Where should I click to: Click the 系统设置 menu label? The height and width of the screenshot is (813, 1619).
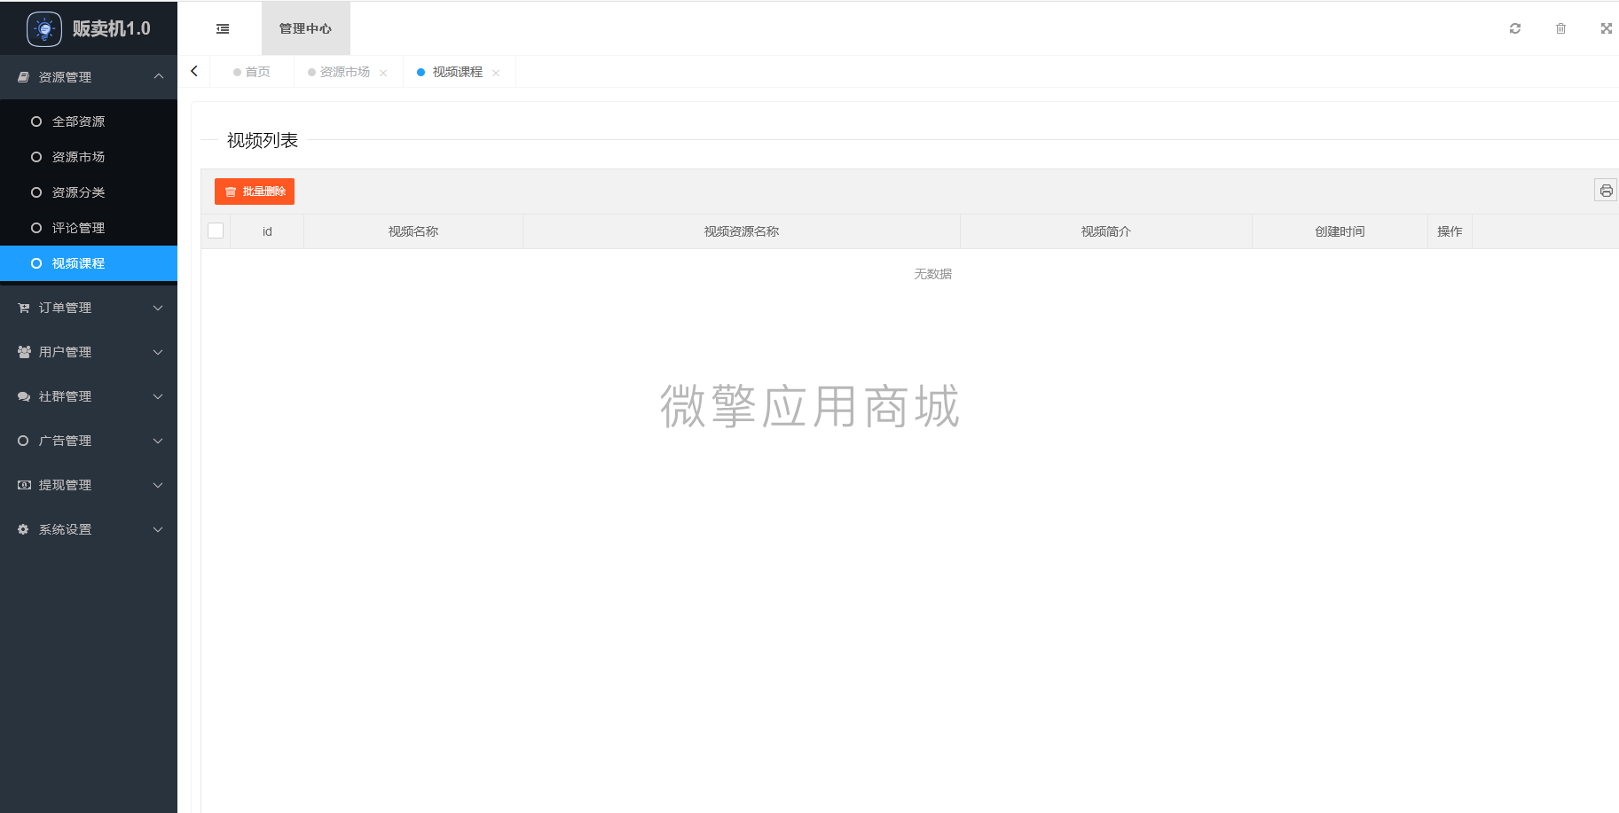pyautogui.click(x=65, y=529)
